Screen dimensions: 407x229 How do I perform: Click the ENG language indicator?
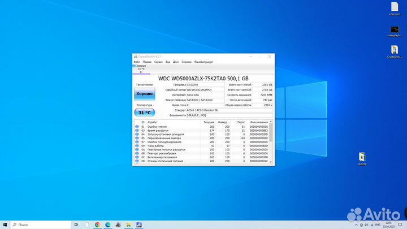click(378, 224)
